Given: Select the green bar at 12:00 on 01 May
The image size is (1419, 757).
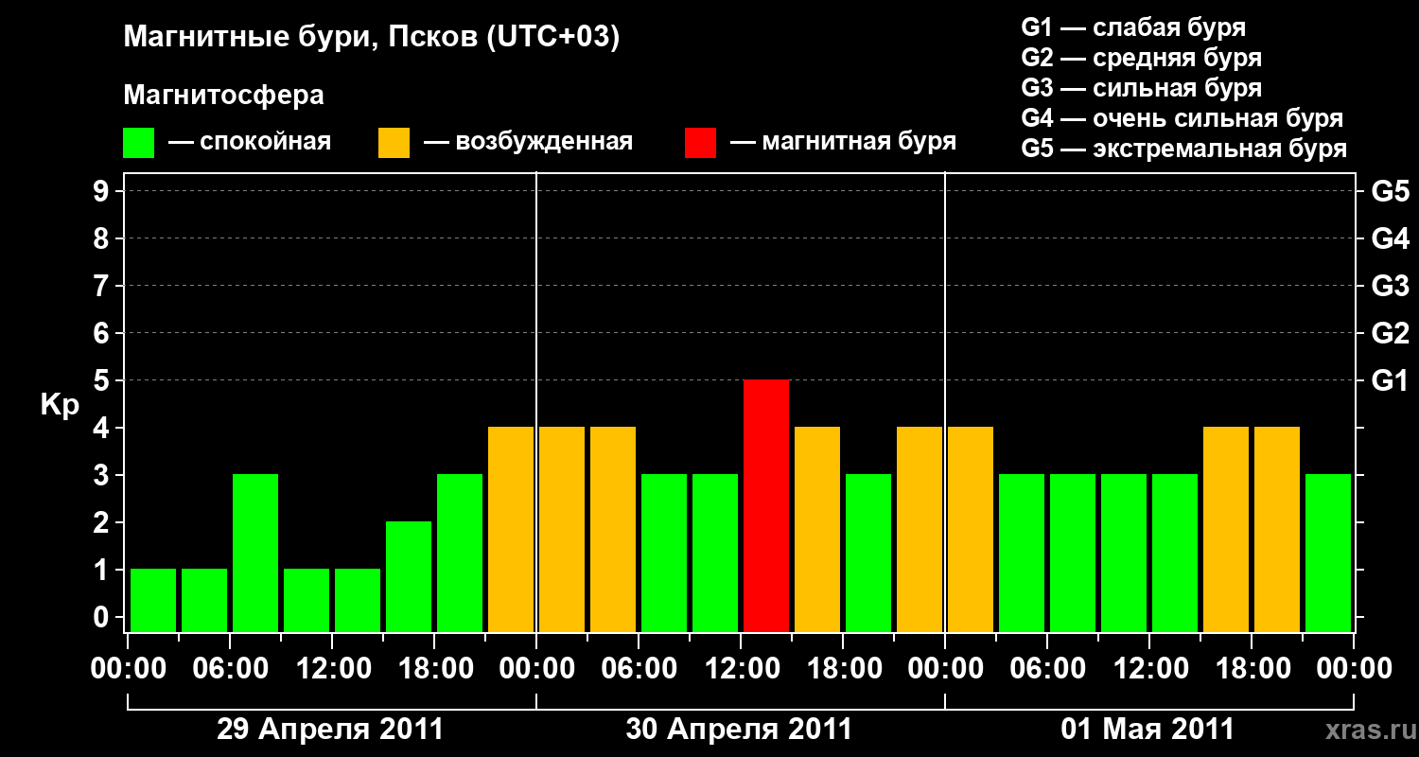Looking at the screenshot, I should [1175, 553].
